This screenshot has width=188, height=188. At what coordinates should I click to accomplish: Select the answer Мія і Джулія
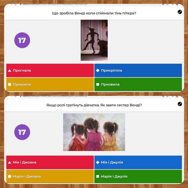(138, 162)
